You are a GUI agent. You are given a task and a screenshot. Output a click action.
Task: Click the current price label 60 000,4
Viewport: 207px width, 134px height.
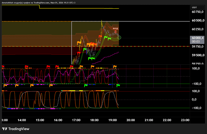click(x=197, y=39)
